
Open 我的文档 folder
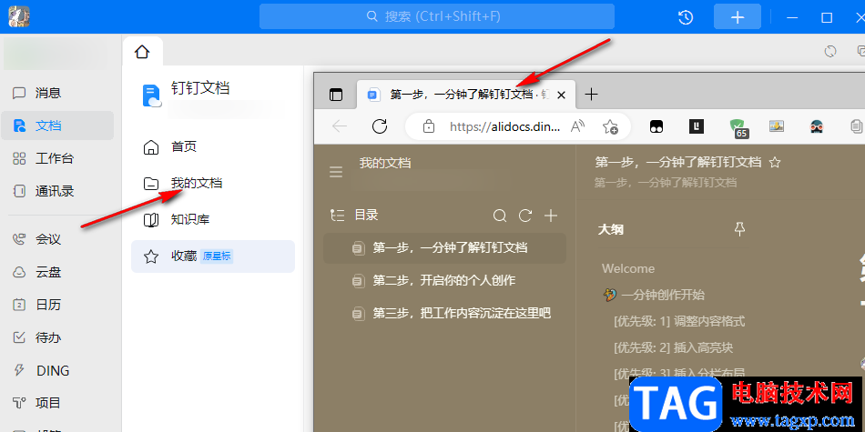point(213,183)
